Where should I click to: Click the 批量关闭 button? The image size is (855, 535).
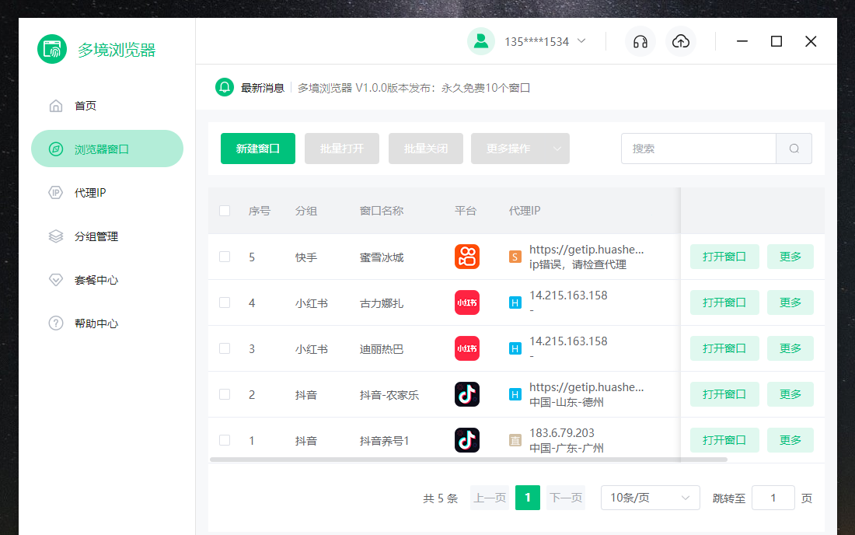pyautogui.click(x=426, y=149)
